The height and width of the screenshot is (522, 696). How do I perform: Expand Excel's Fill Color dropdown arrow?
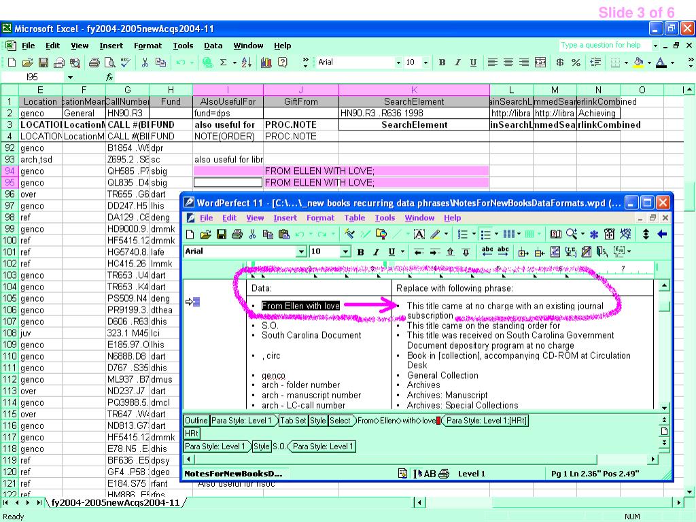(649, 63)
